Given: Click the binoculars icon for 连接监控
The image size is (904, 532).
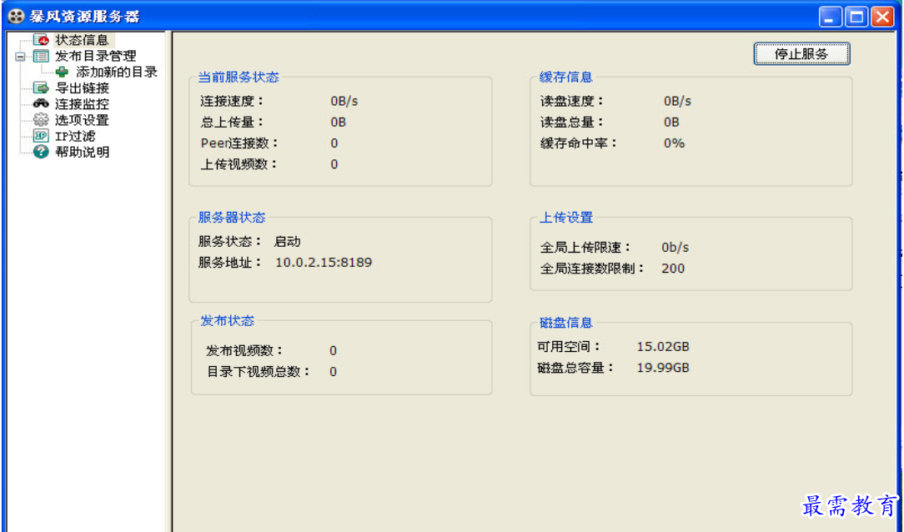Looking at the screenshot, I should coord(40,103).
